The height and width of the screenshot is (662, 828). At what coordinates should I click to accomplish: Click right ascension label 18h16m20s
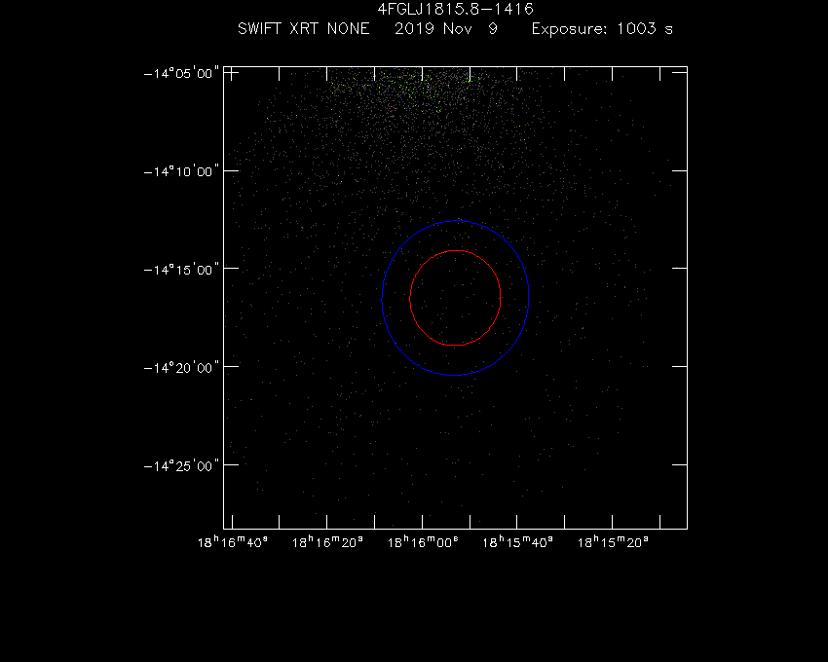pyautogui.click(x=327, y=541)
